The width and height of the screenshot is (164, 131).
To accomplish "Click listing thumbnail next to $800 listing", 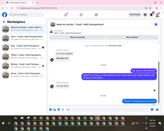I will tap(51, 32).
